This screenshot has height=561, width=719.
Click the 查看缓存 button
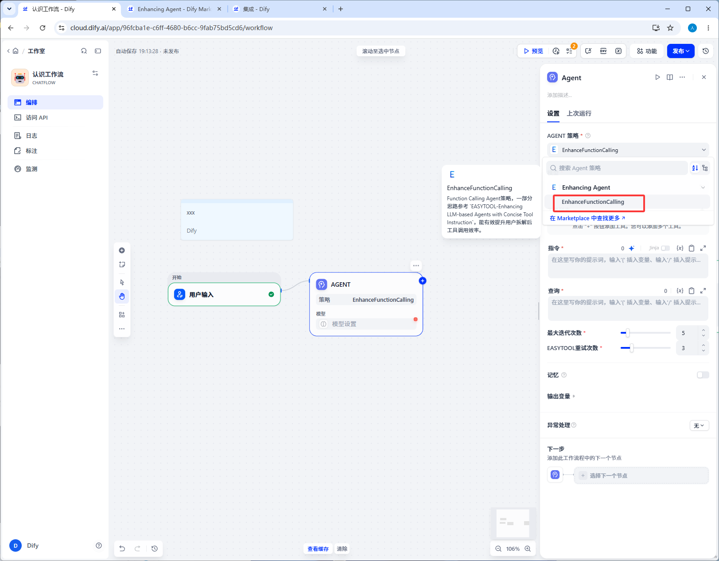point(318,549)
